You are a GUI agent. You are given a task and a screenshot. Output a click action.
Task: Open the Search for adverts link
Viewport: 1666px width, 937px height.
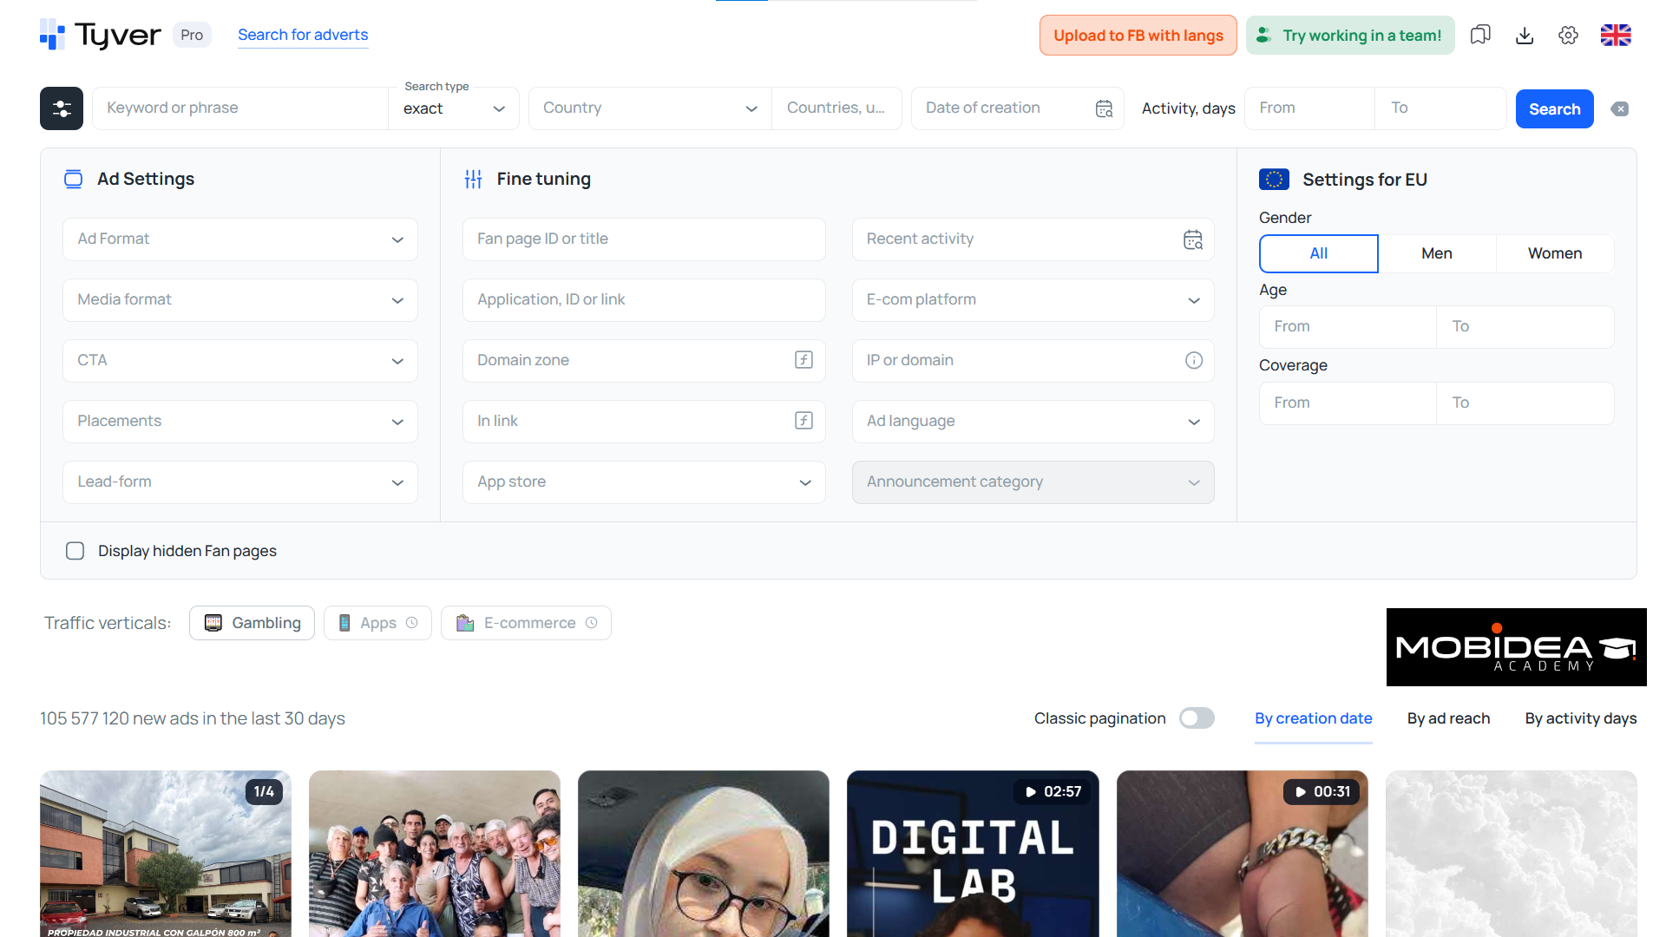pyautogui.click(x=303, y=35)
